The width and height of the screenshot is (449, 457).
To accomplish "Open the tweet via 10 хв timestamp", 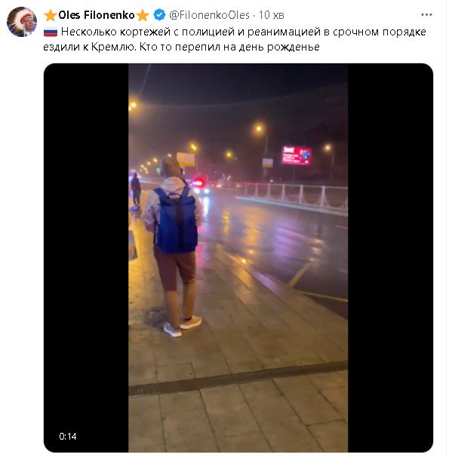I will [x=271, y=15].
